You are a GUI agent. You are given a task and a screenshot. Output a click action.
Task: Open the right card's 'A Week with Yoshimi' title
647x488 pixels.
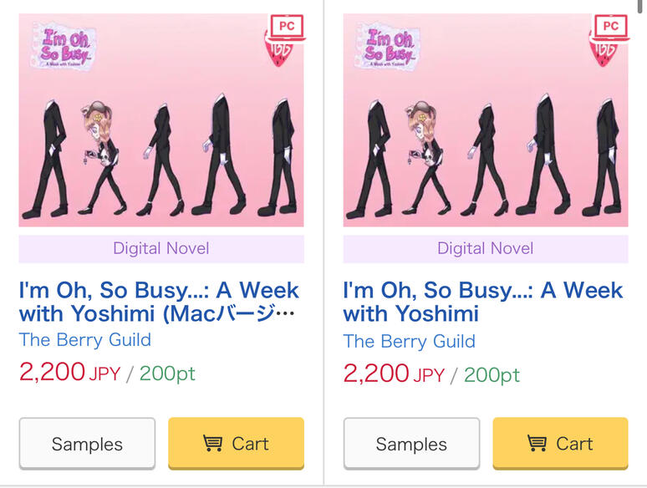(482, 302)
